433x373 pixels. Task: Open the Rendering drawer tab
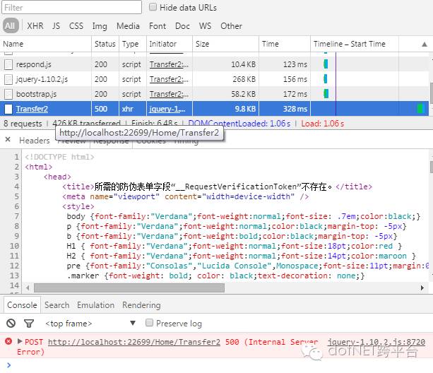pyautogui.click(x=141, y=305)
